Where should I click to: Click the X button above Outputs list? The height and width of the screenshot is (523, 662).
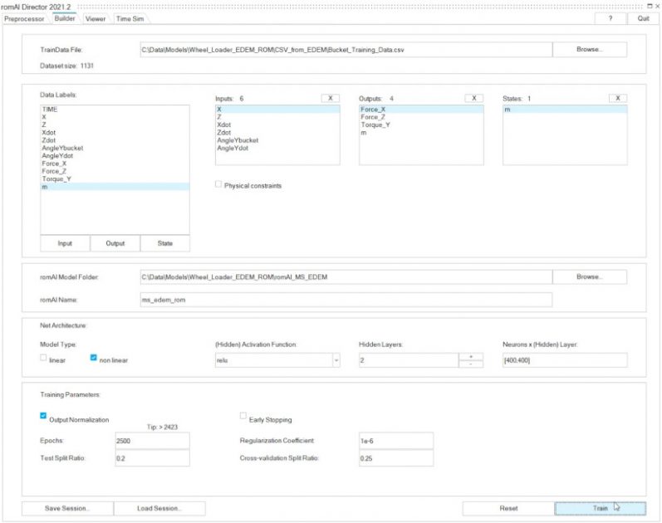click(473, 98)
